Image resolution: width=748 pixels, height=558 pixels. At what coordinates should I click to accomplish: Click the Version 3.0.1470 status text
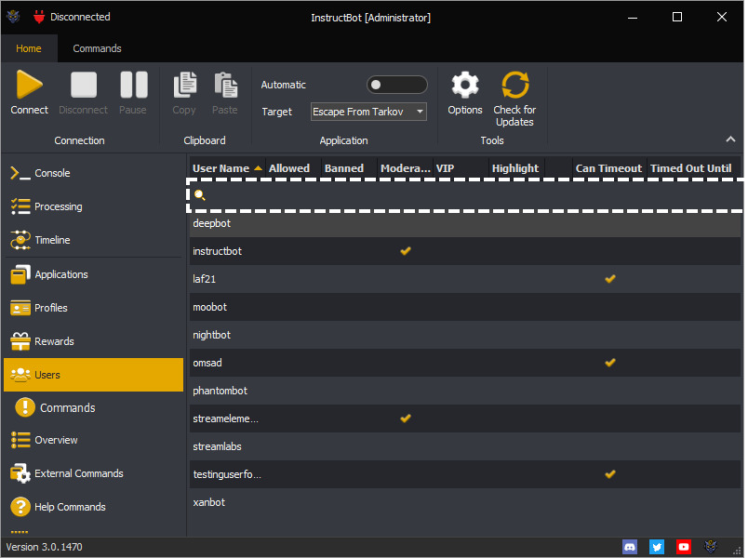coord(45,547)
